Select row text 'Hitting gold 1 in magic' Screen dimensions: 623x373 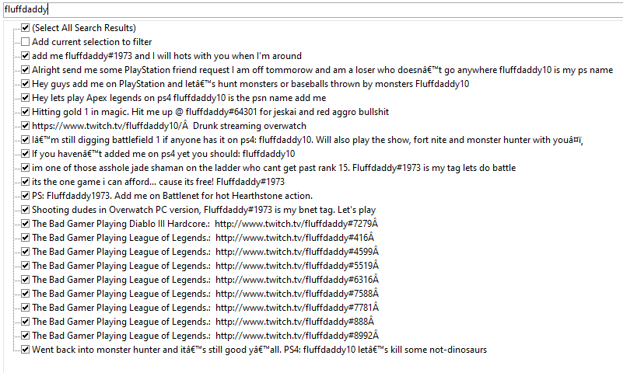coord(211,112)
